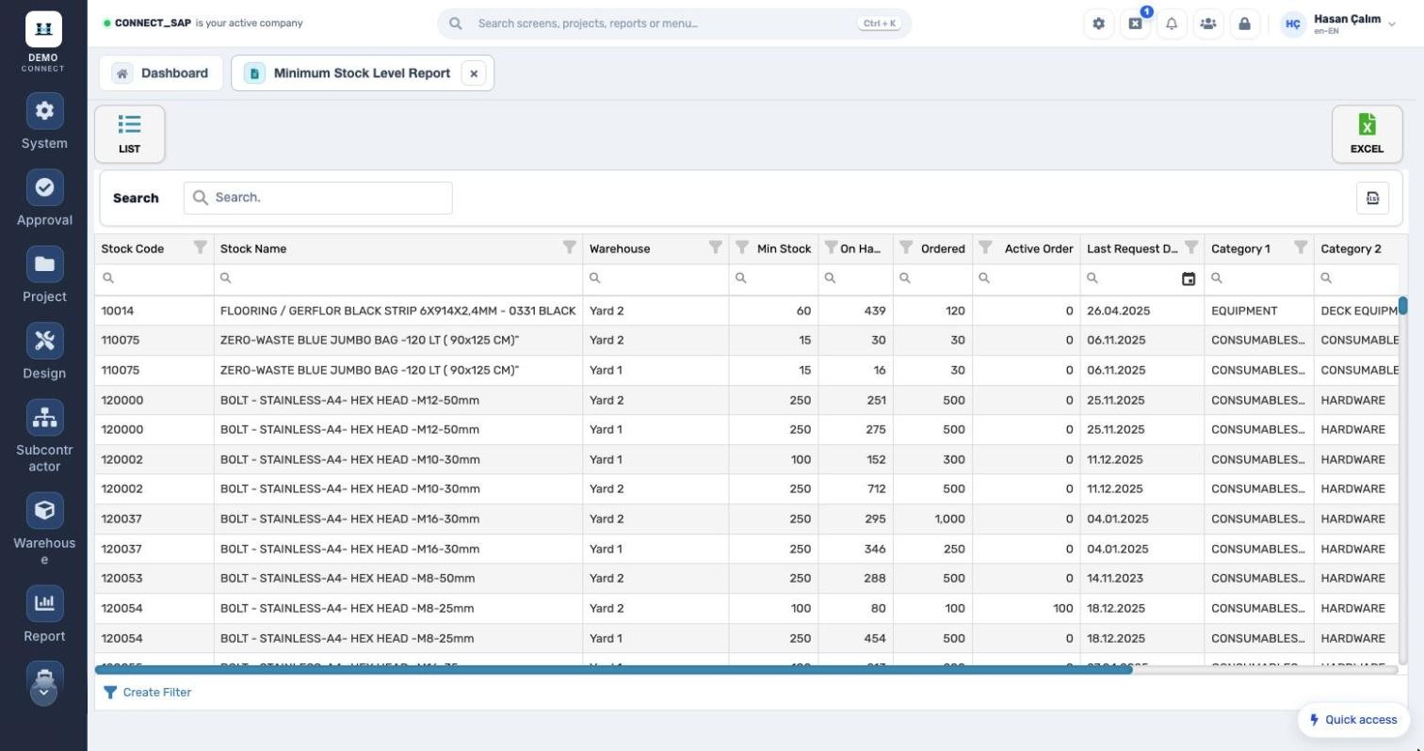This screenshot has width=1424, height=751.
Task: Switch to the Dashboard tab
Action: click(x=161, y=73)
